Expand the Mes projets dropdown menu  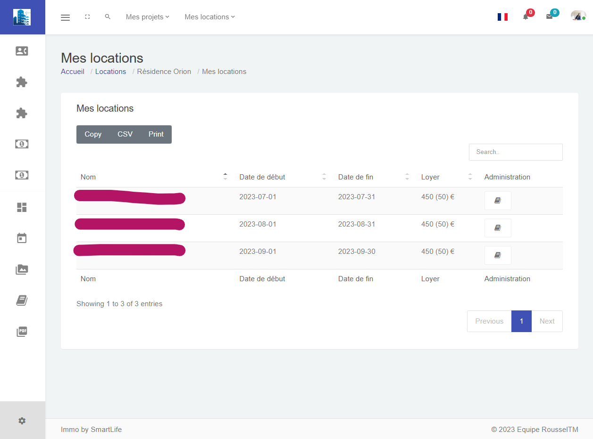point(147,17)
